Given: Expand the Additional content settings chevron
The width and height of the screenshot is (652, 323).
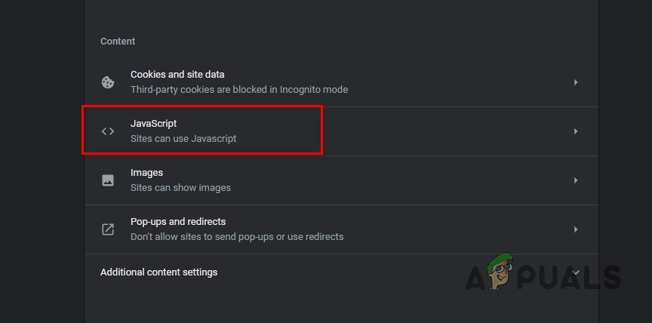Looking at the screenshot, I should point(576,272).
